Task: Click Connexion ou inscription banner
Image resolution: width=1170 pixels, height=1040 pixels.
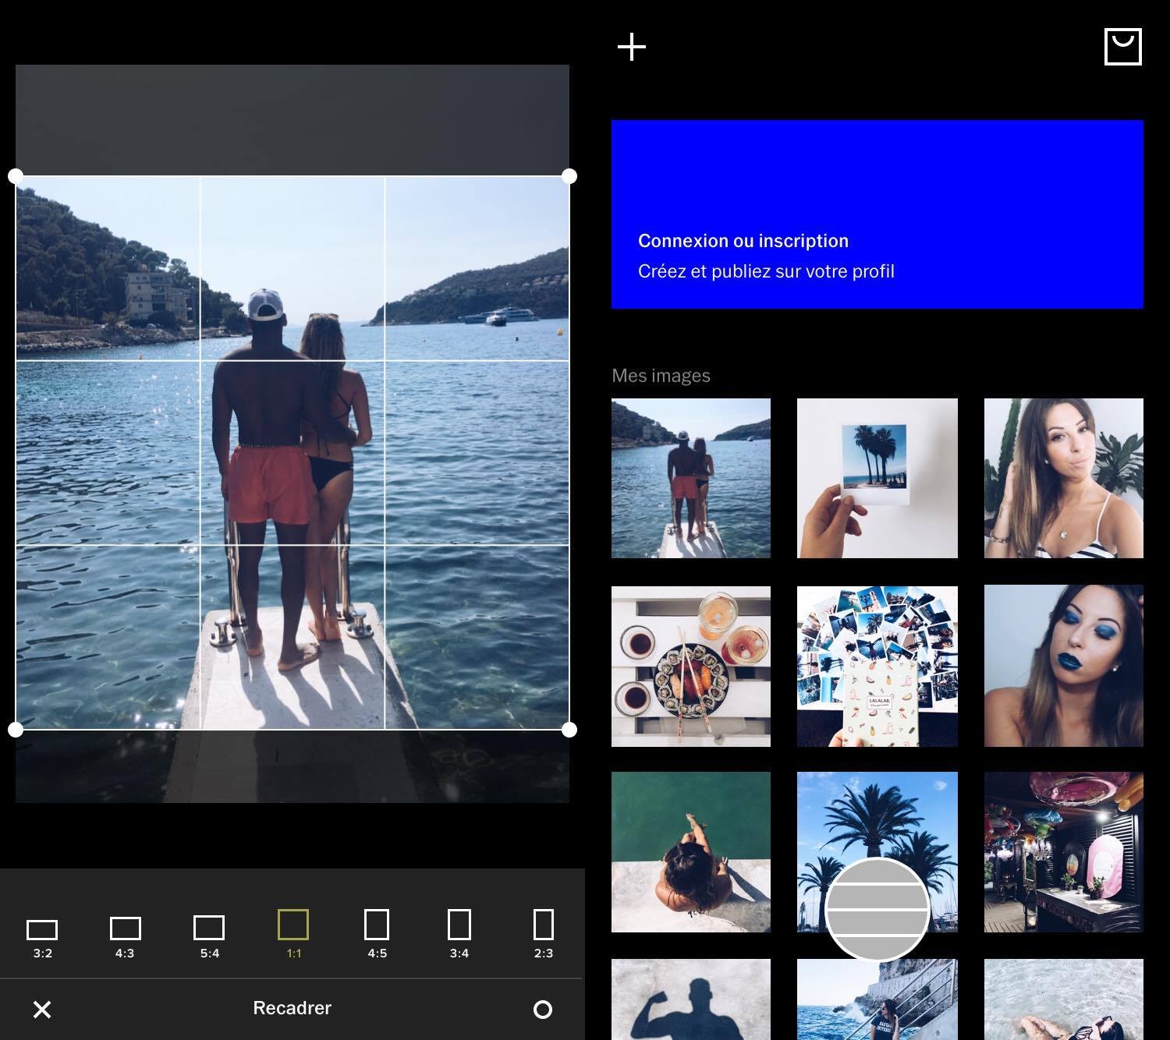Action: 743,241
